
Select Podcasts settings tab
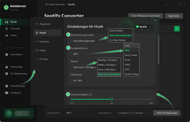47,42
